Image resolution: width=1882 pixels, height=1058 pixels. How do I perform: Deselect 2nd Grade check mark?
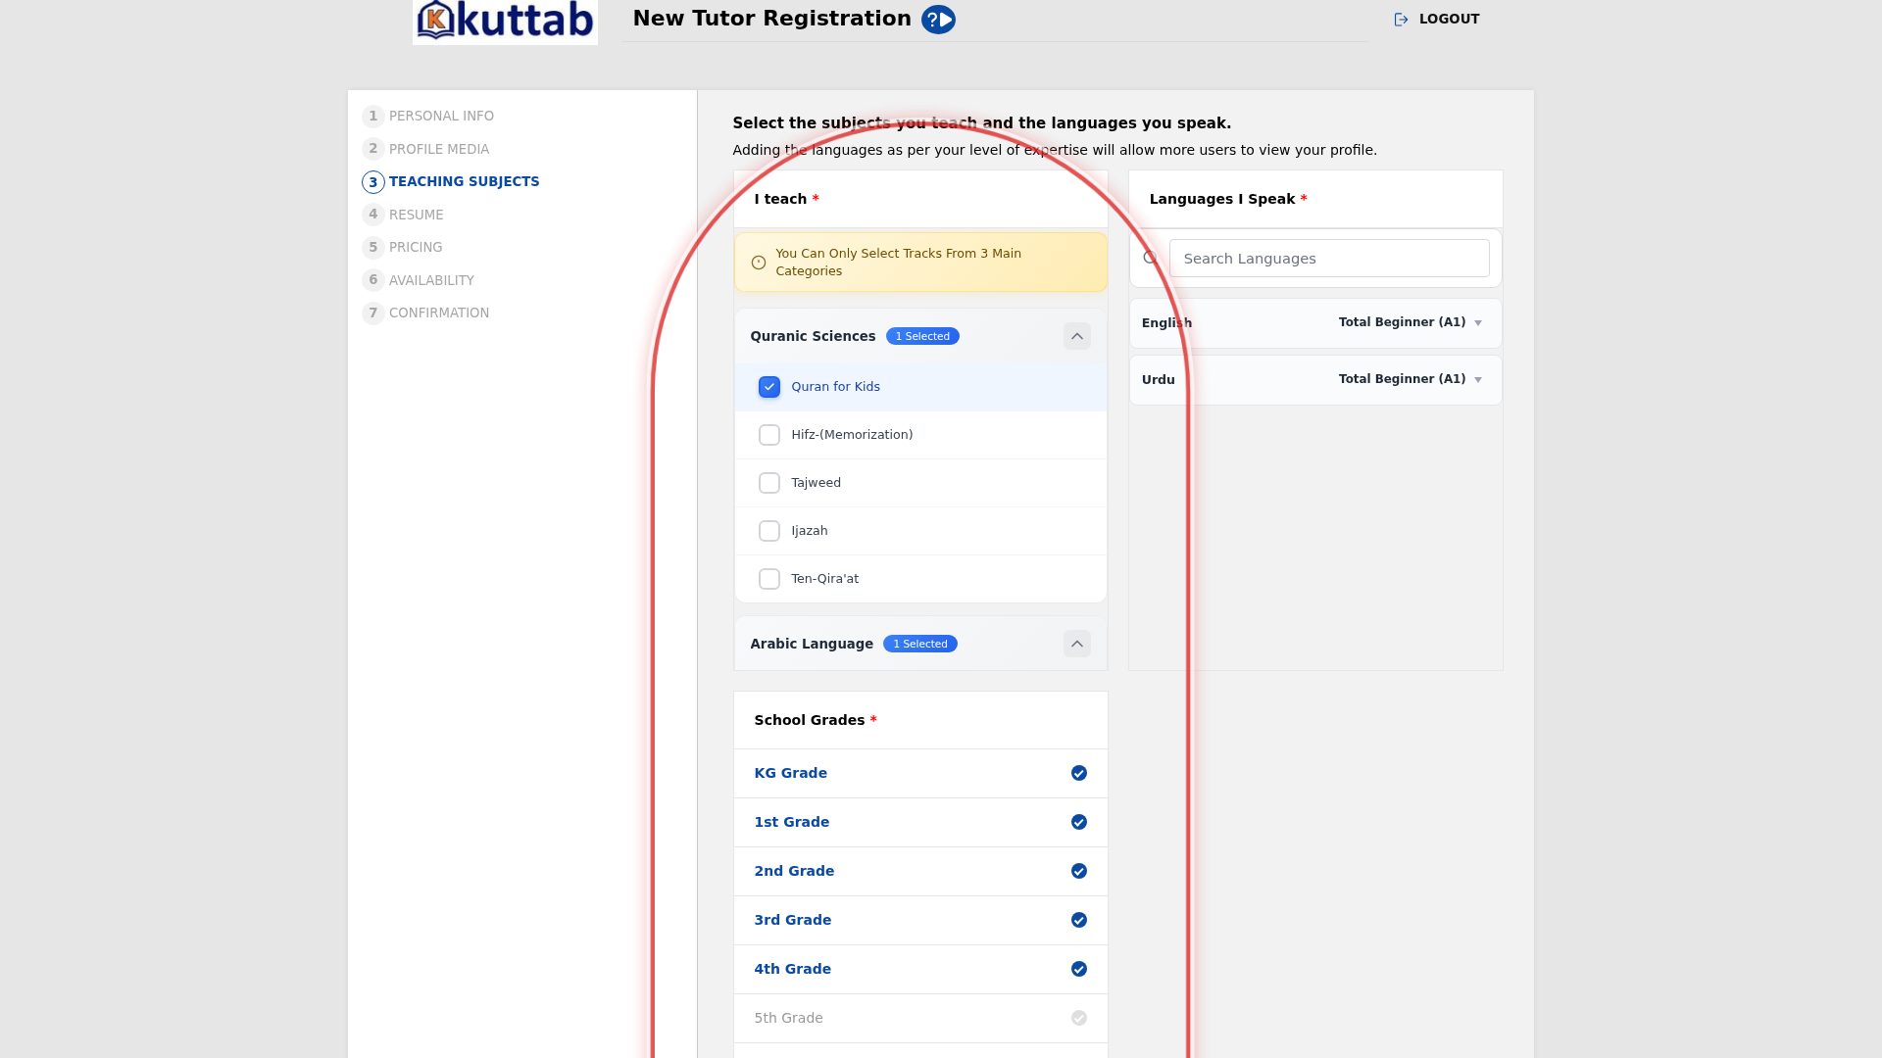pos(1079,871)
